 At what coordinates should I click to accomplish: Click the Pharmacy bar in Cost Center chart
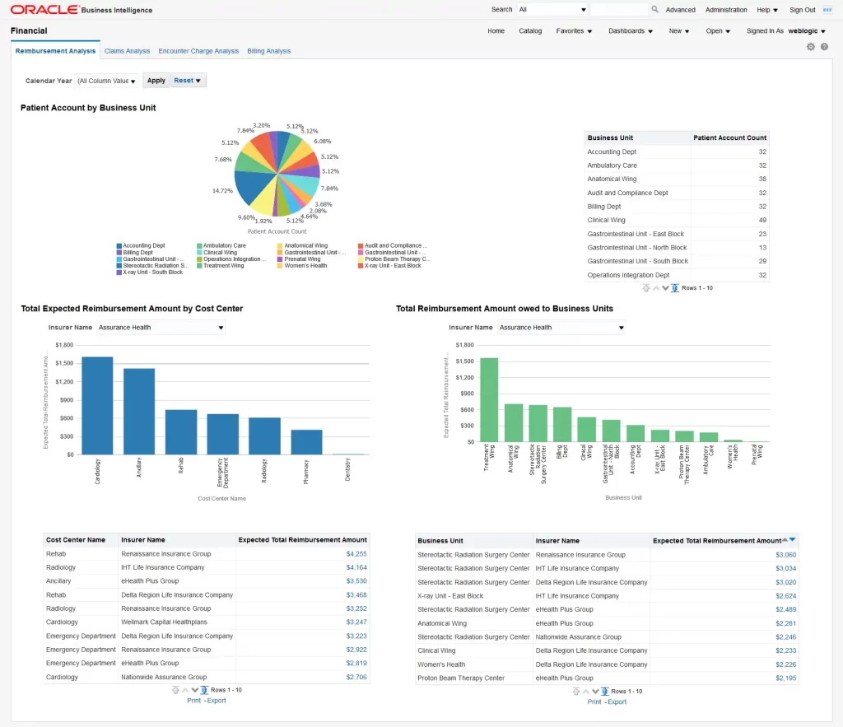point(306,443)
